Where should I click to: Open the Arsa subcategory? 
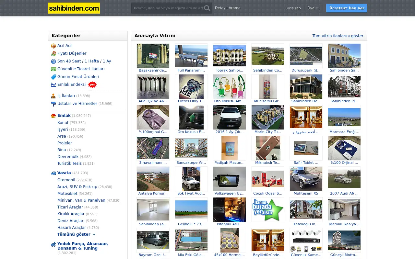[x=62, y=136]
